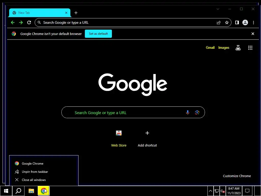Viewport: 261px width, 196px height.
Task: Open the Windows Start menu
Action: (x=6, y=191)
